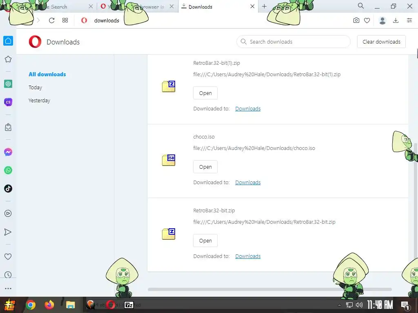Open the player sidebar icon
418x313 pixels.
tap(8, 214)
